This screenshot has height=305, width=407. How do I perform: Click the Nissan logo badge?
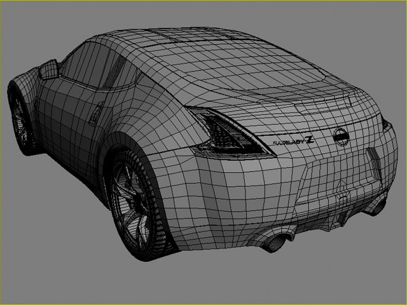click(x=341, y=136)
